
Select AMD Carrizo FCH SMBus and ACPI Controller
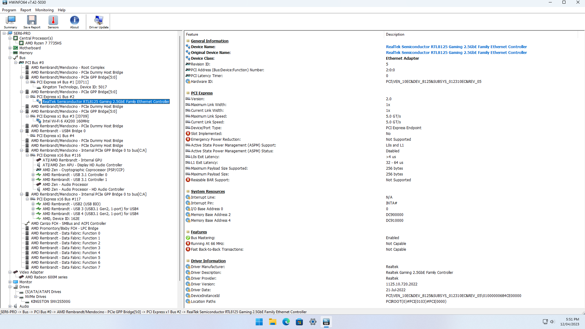pos(69,223)
